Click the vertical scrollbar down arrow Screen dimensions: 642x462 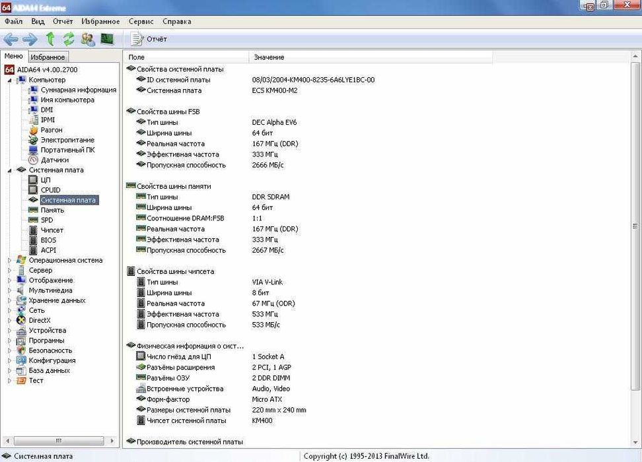tap(635, 442)
